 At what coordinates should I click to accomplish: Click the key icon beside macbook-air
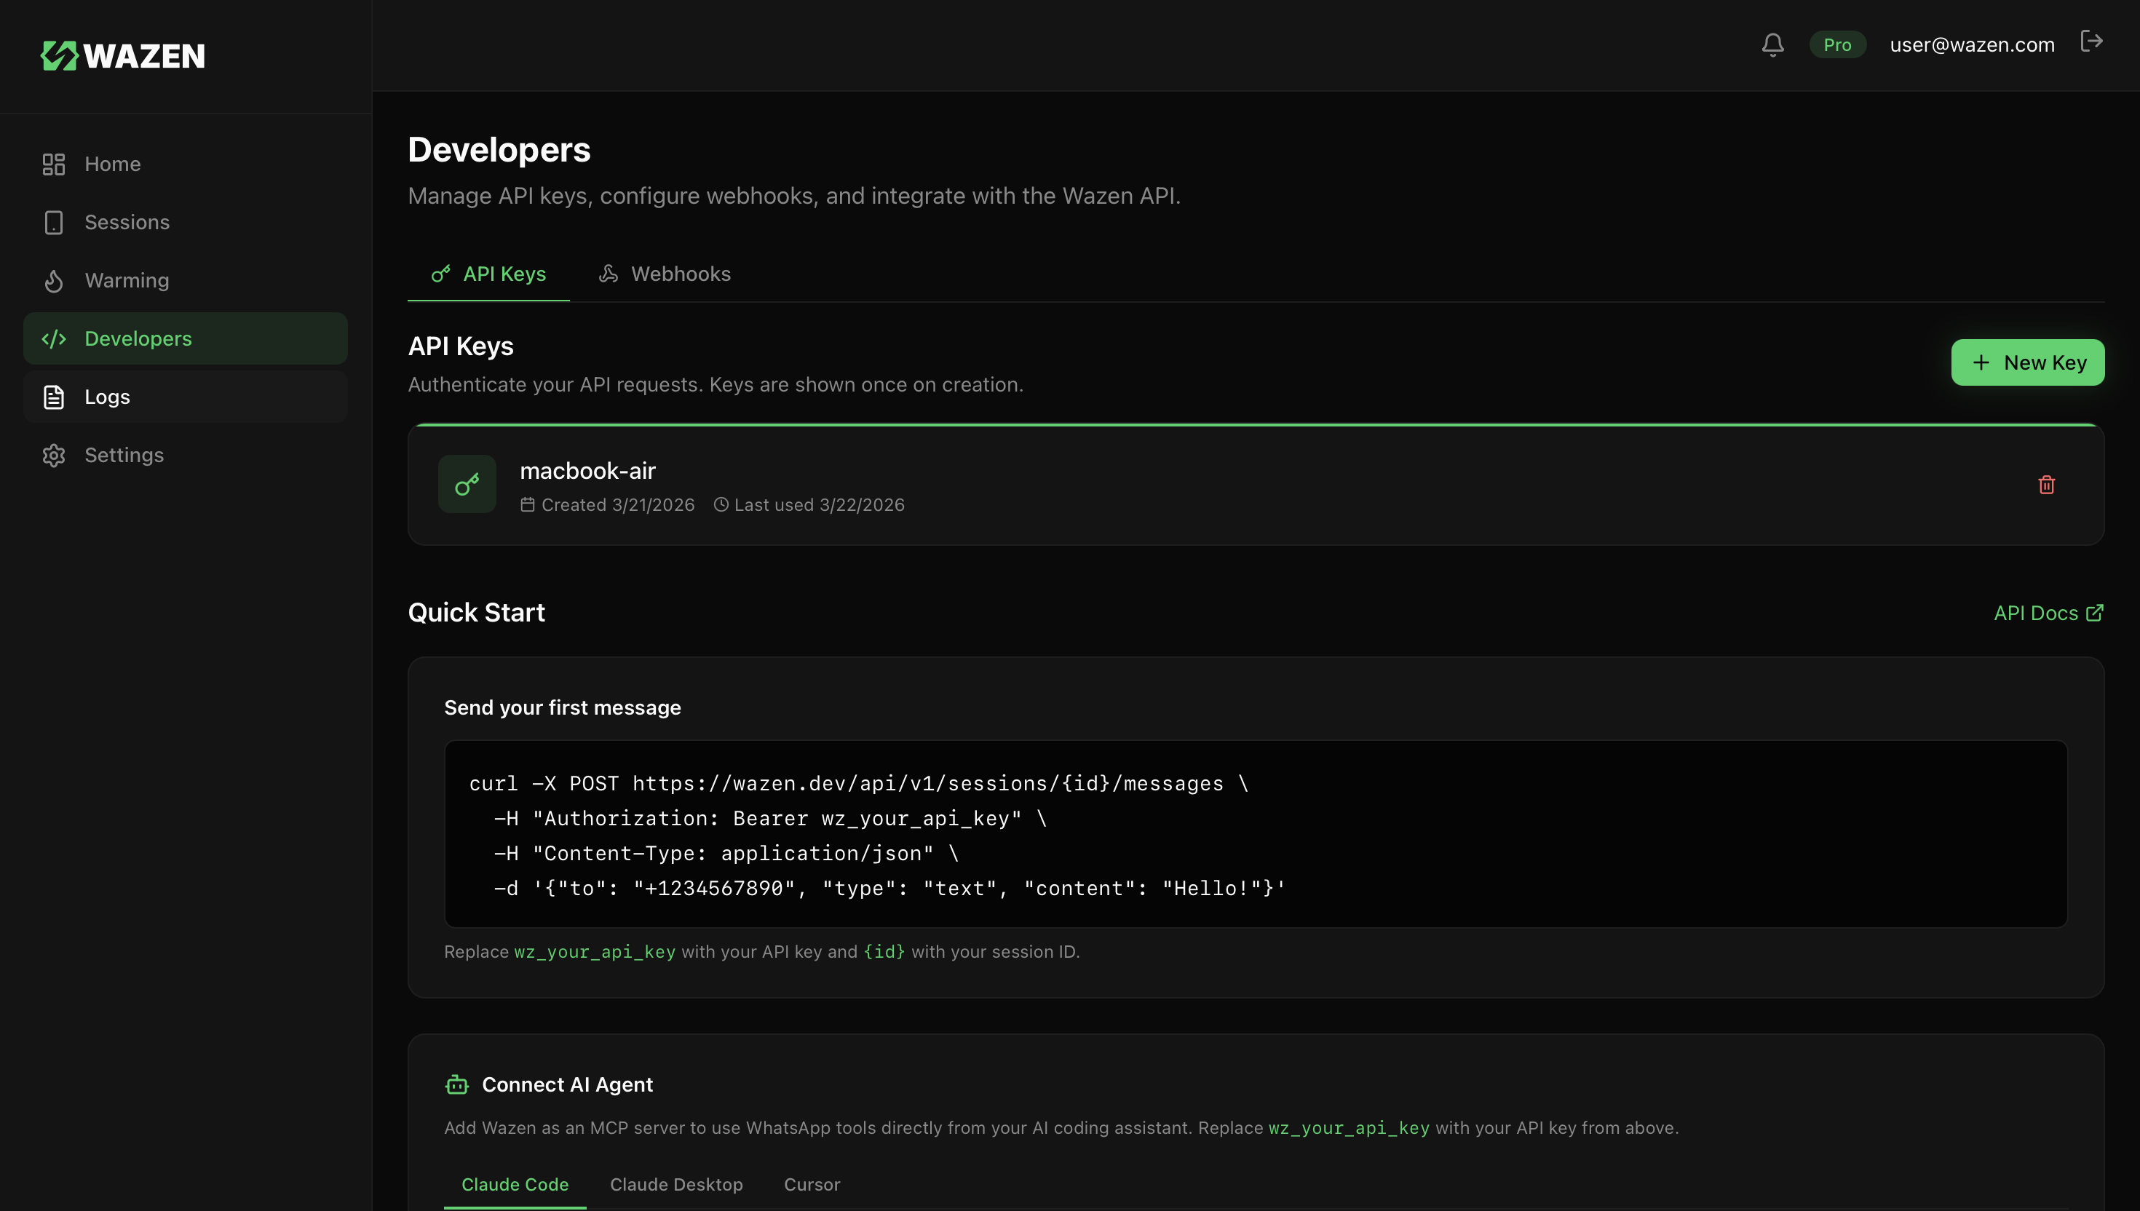(467, 483)
